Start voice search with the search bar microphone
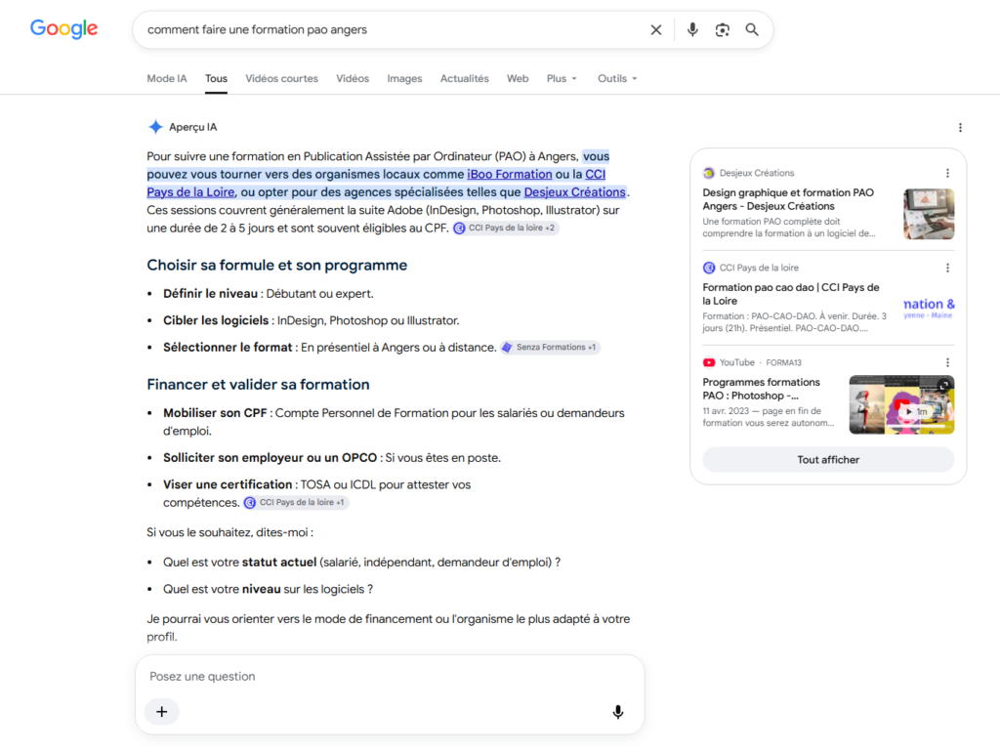The image size is (1000, 752). (x=692, y=30)
